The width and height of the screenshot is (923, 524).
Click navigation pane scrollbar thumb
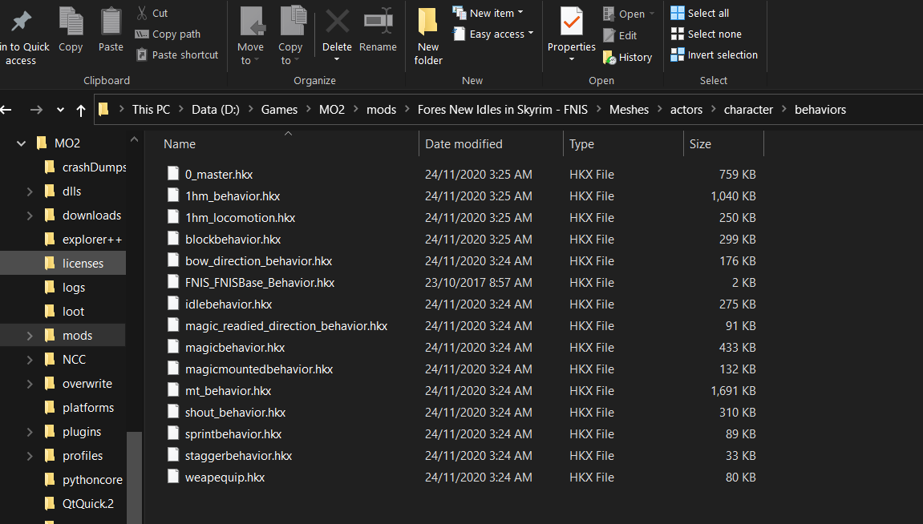(x=134, y=477)
